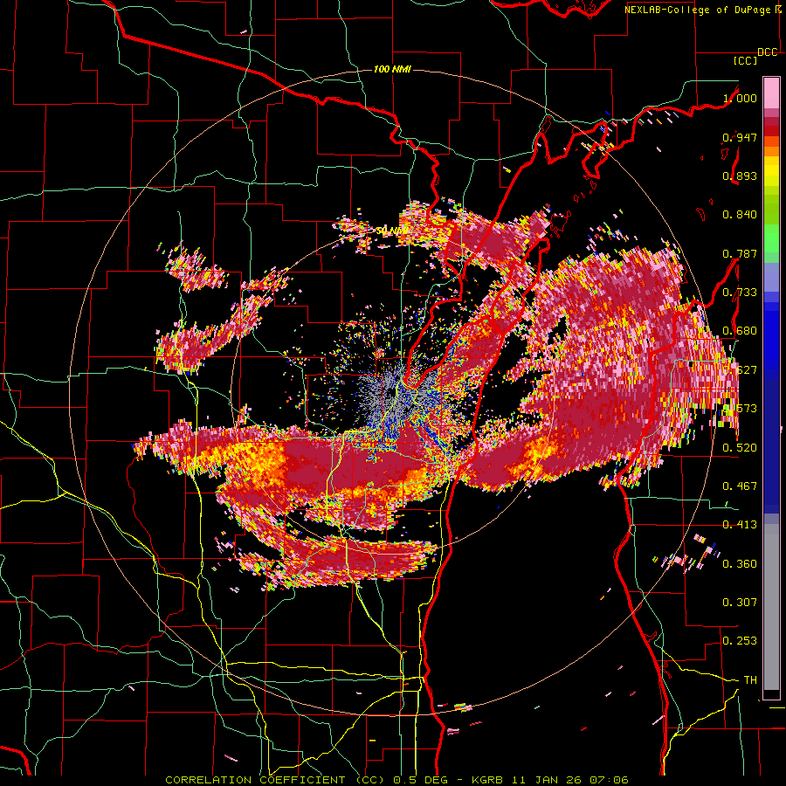This screenshot has width=786, height=786.
Task: Select the 0.253 scale label
Action: click(x=740, y=641)
